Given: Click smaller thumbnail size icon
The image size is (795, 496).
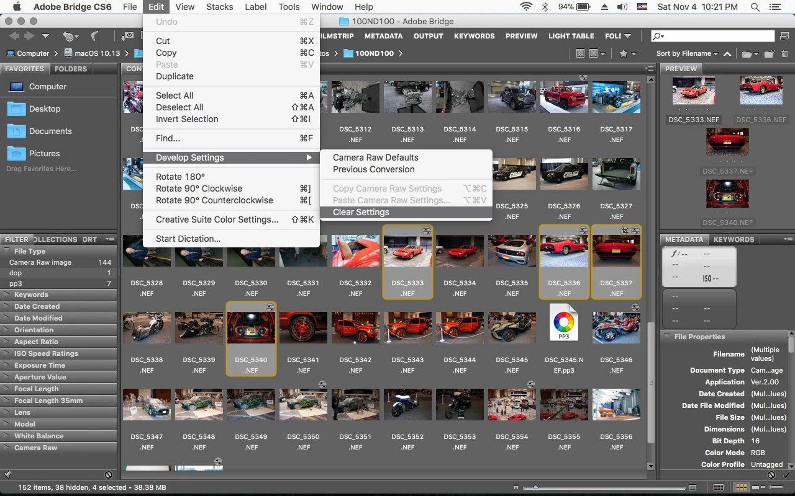Looking at the screenshot, I should pos(516,487).
